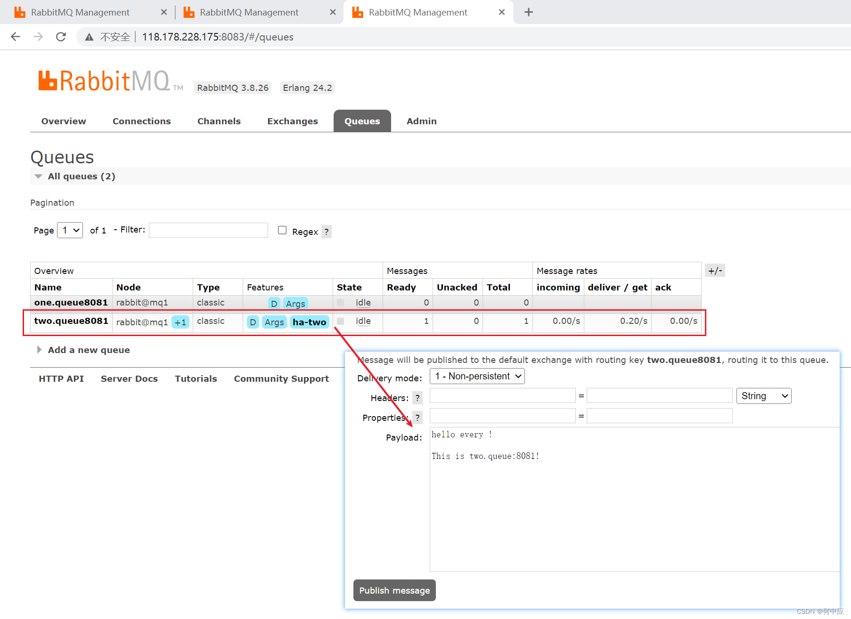Open the Channels tab

pos(219,121)
